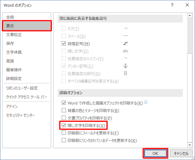Image resolution: width=195 pixels, height=160 pixels.
Task: Toggle 隠し文字を印刷する(X) checkbox
Action: [64, 125]
